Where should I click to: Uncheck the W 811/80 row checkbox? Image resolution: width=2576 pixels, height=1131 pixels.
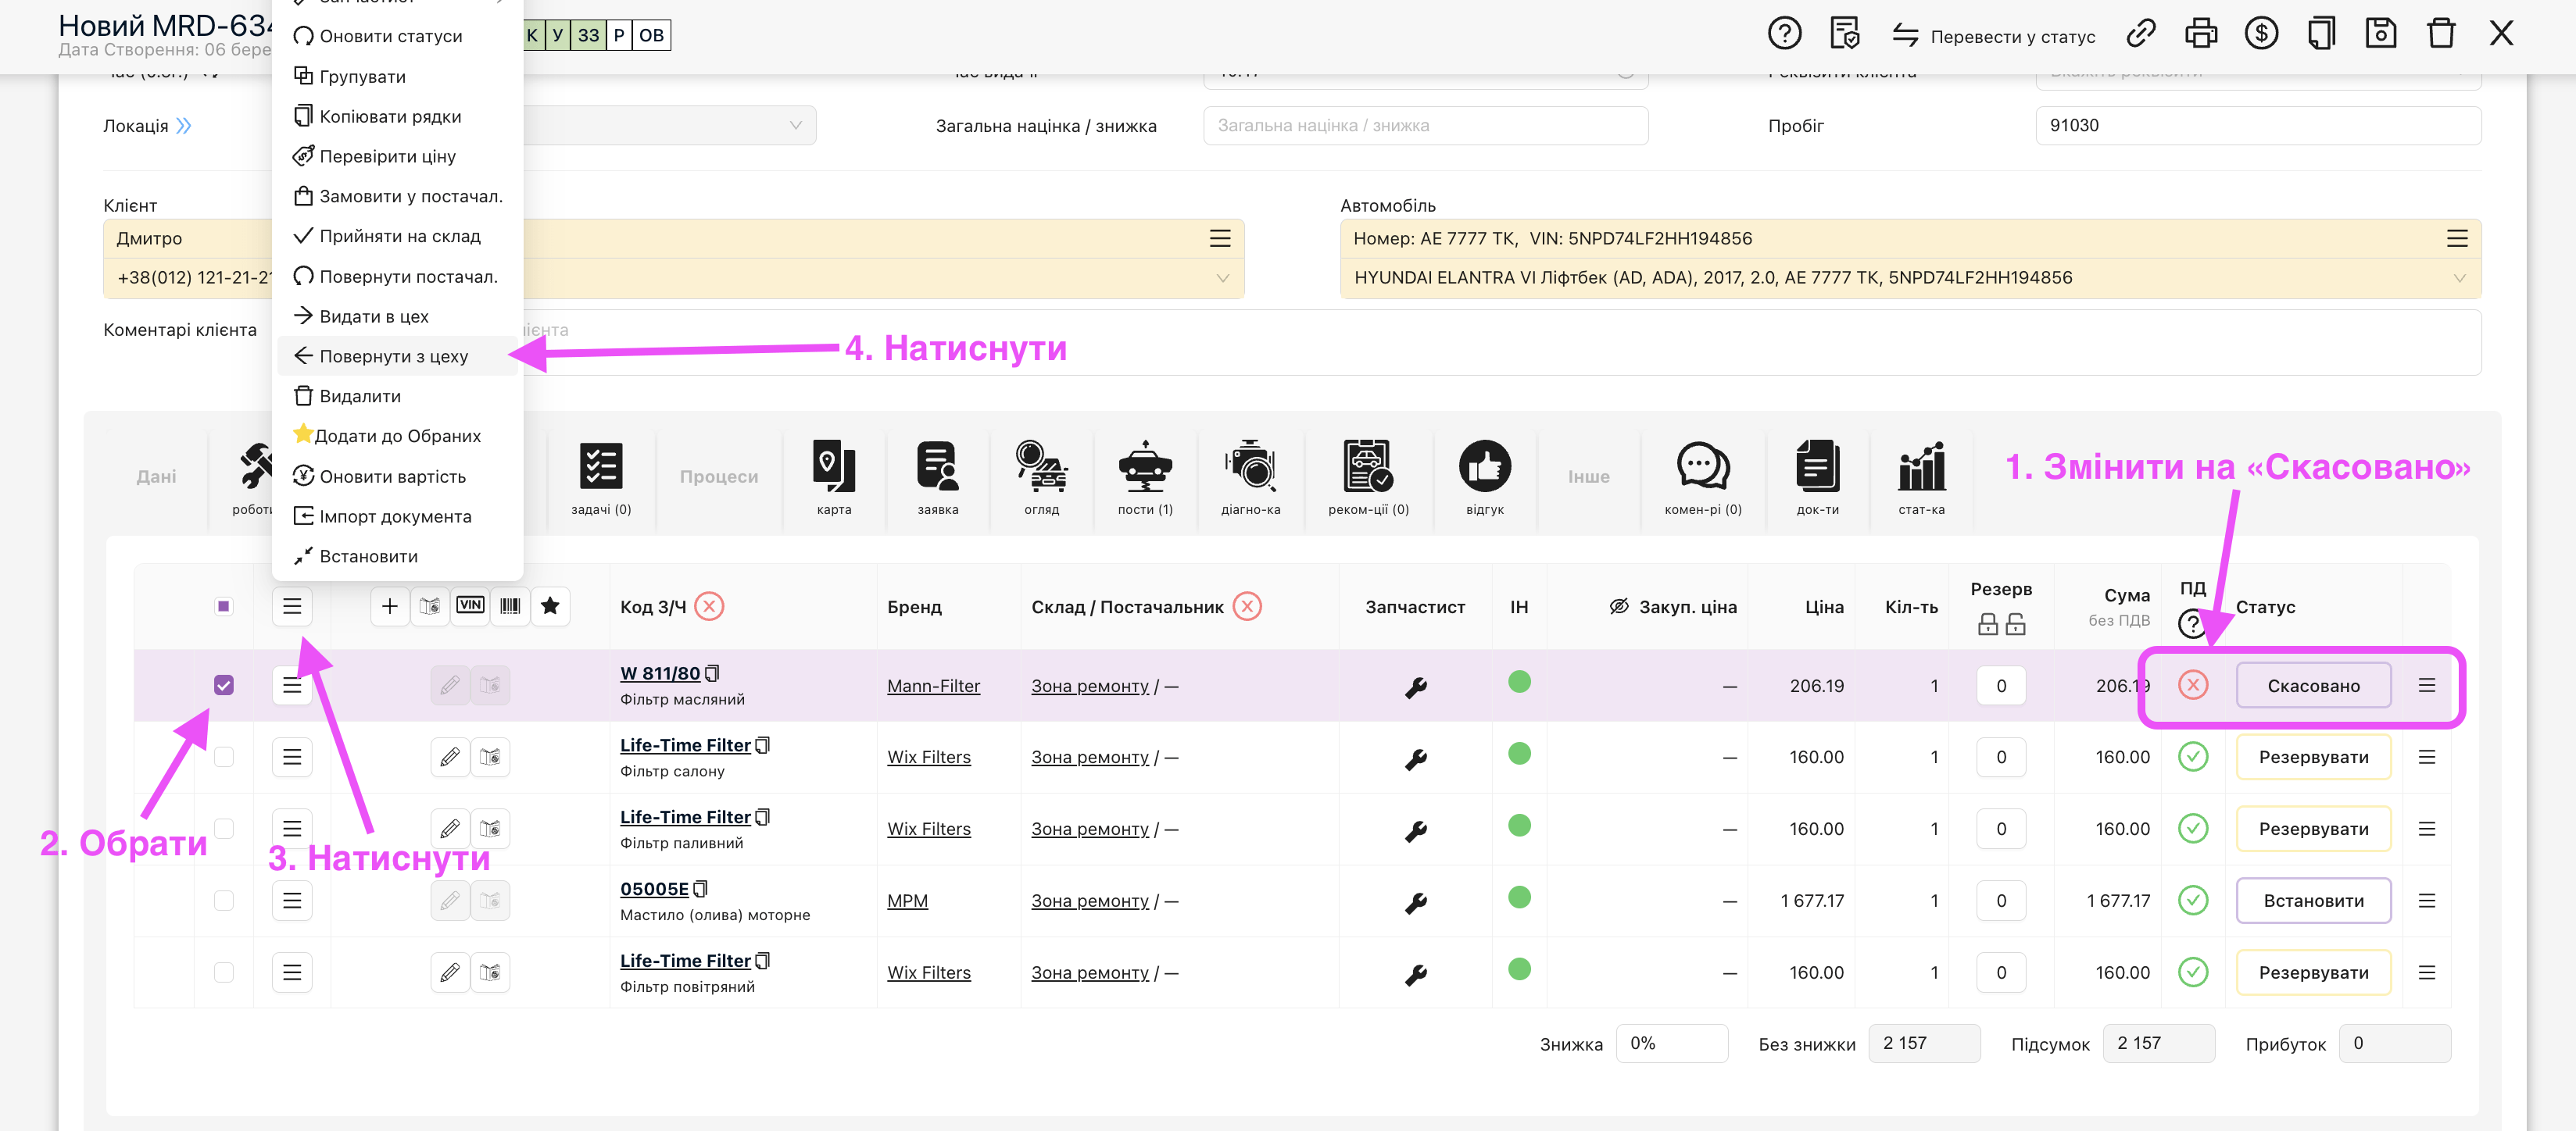(224, 685)
